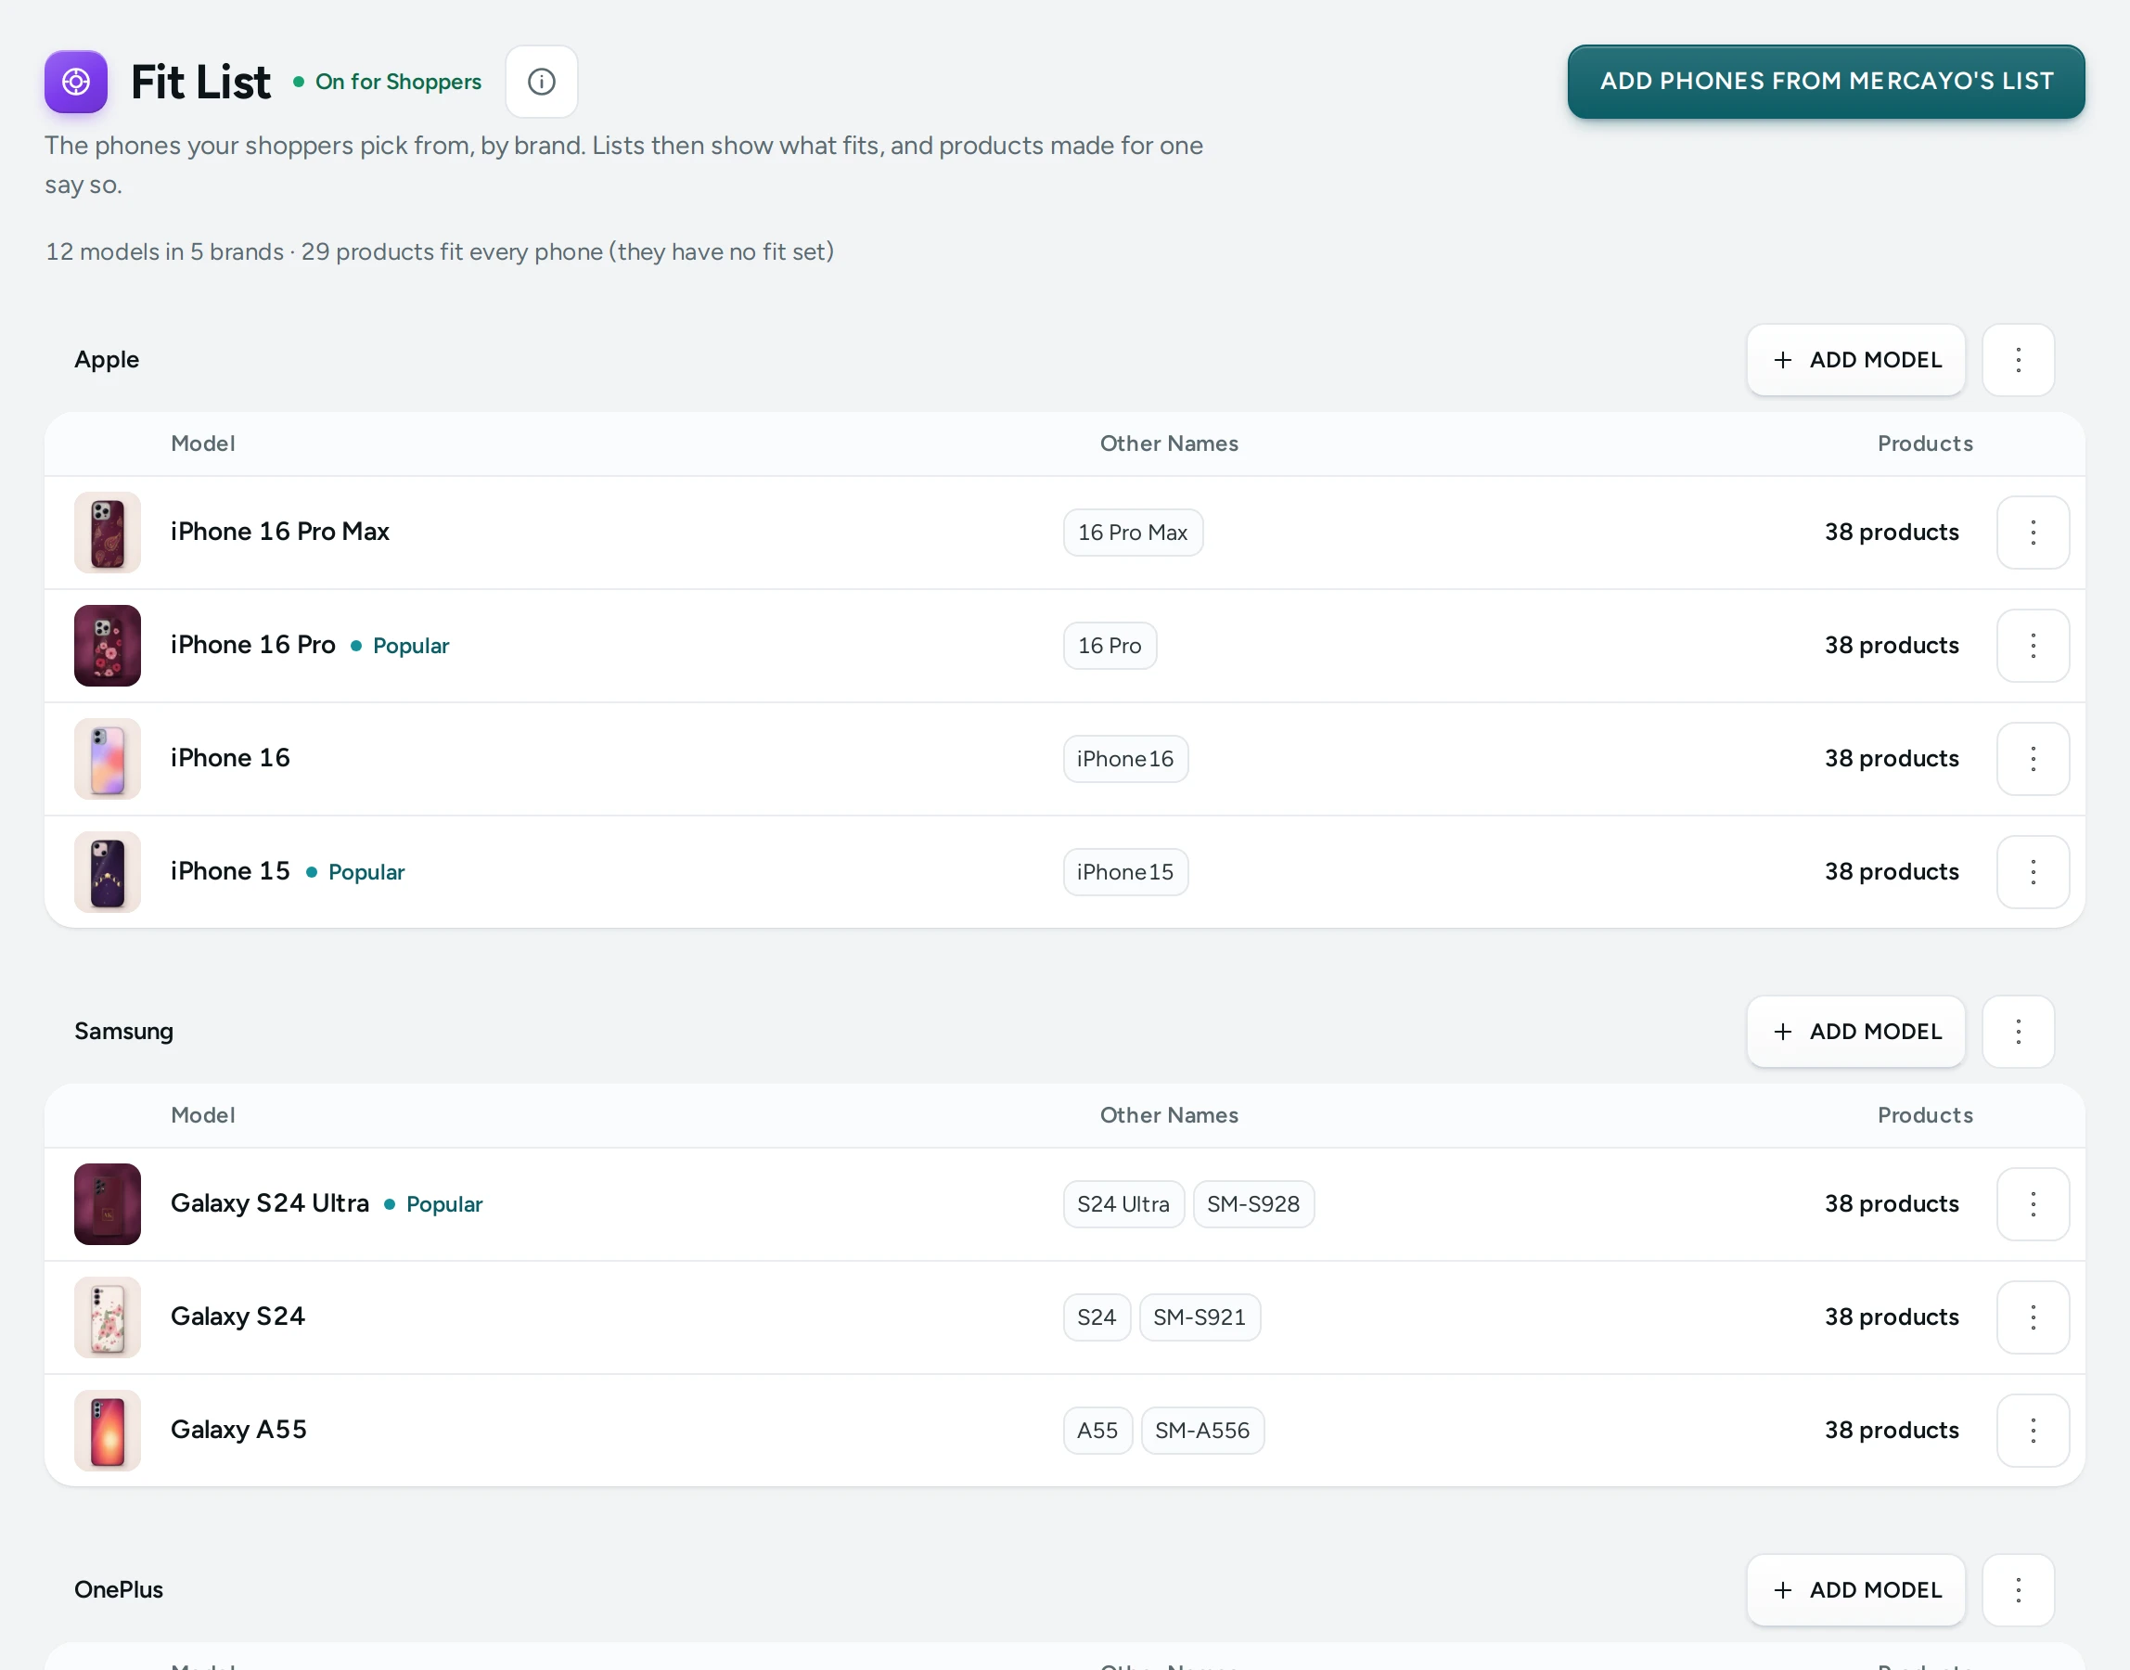Click the 'SM-S928' name chip

tap(1253, 1204)
